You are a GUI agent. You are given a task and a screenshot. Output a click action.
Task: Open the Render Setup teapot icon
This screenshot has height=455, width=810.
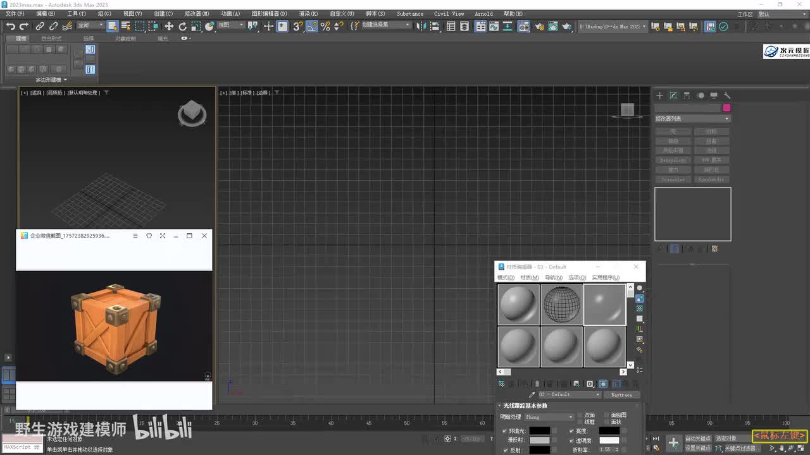(x=539, y=27)
